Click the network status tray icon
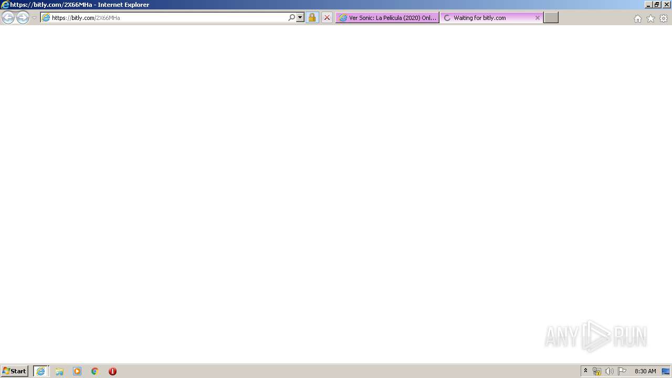The width and height of the screenshot is (672, 378). point(597,371)
